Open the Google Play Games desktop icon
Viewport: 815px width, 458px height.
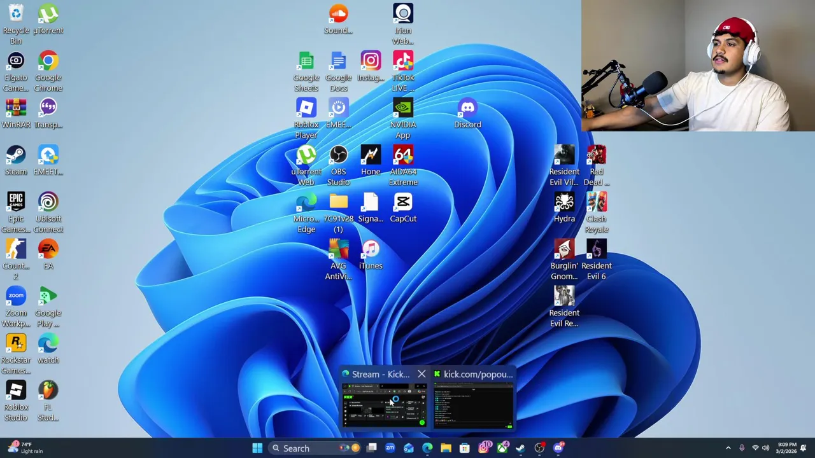click(48, 307)
